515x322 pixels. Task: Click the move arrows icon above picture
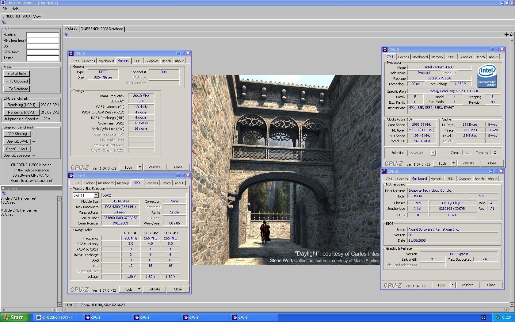506,35
